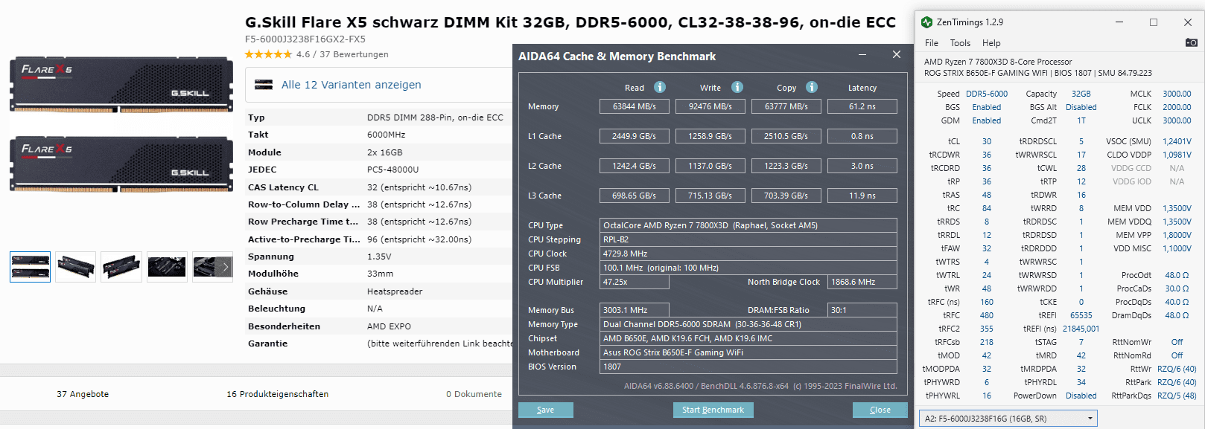Image resolution: width=1205 pixels, height=429 pixels.
Task: Switch to the 0 Dokumente tab
Action: [474, 394]
